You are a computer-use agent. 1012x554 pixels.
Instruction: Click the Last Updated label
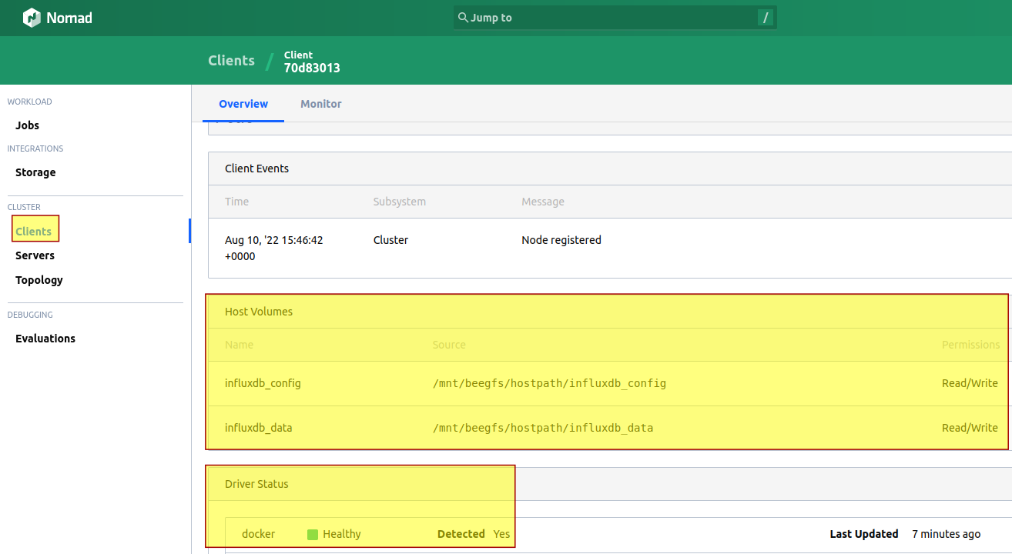click(x=864, y=534)
